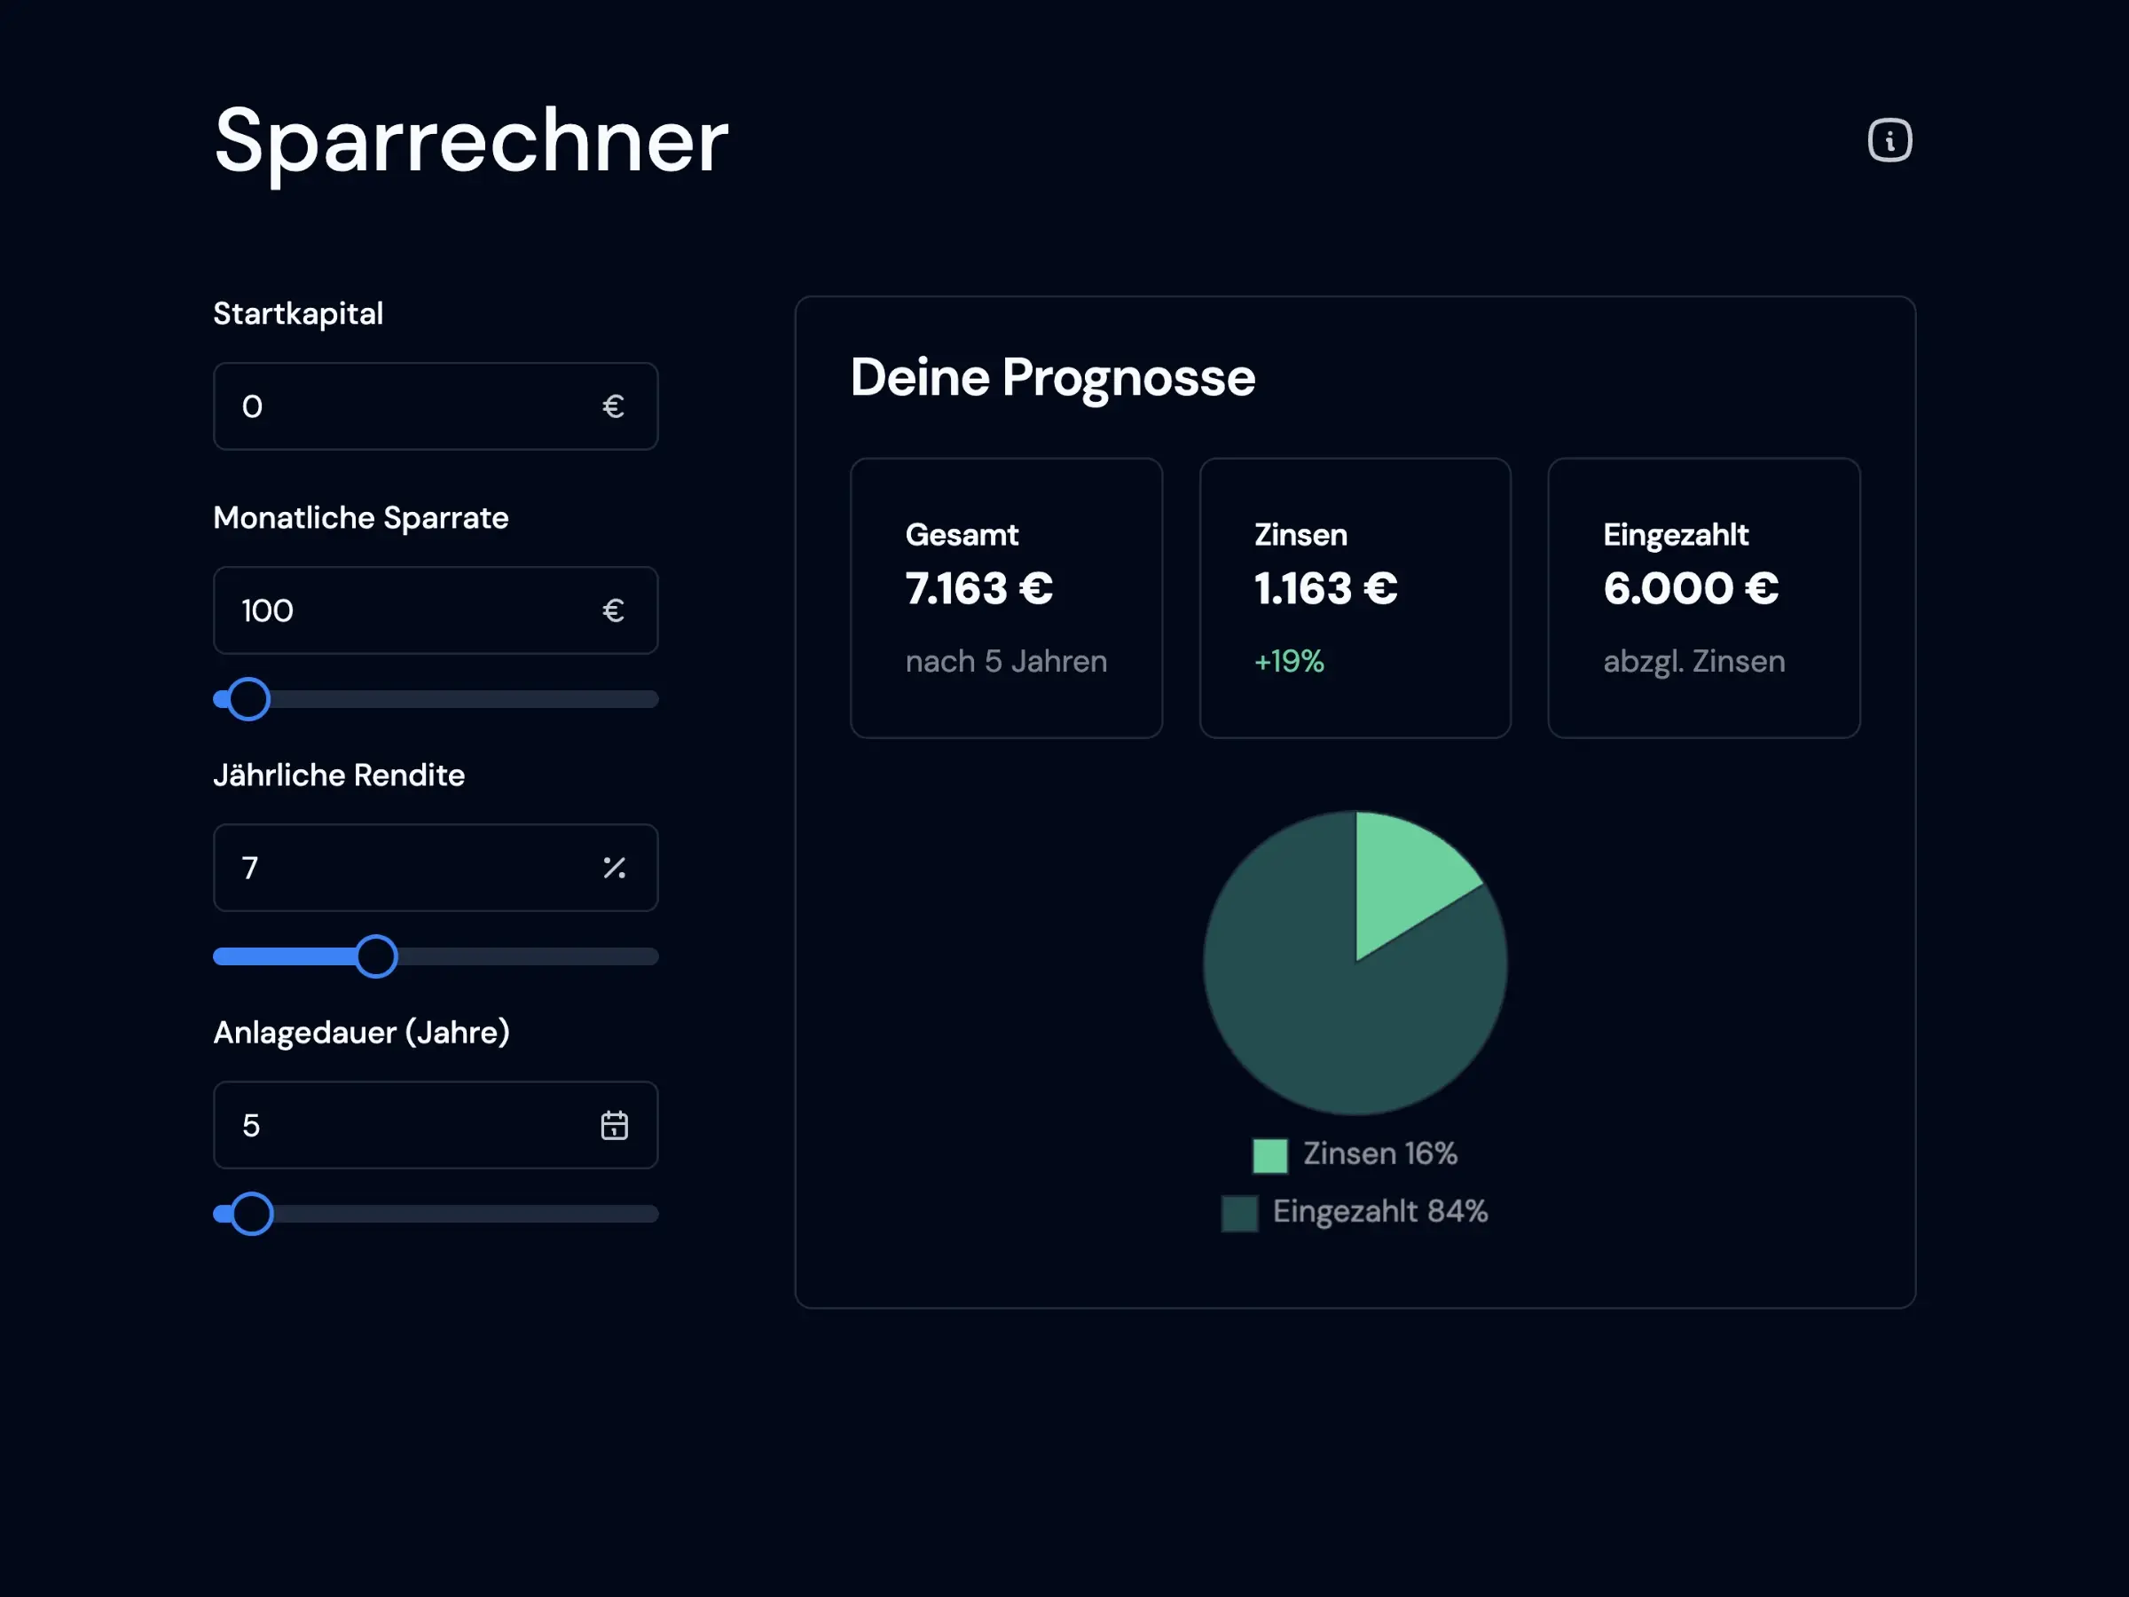This screenshot has height=1597, width=2129.
Task: Click the +19% text in Zinsen card
Action: (x=1289, y=661)
